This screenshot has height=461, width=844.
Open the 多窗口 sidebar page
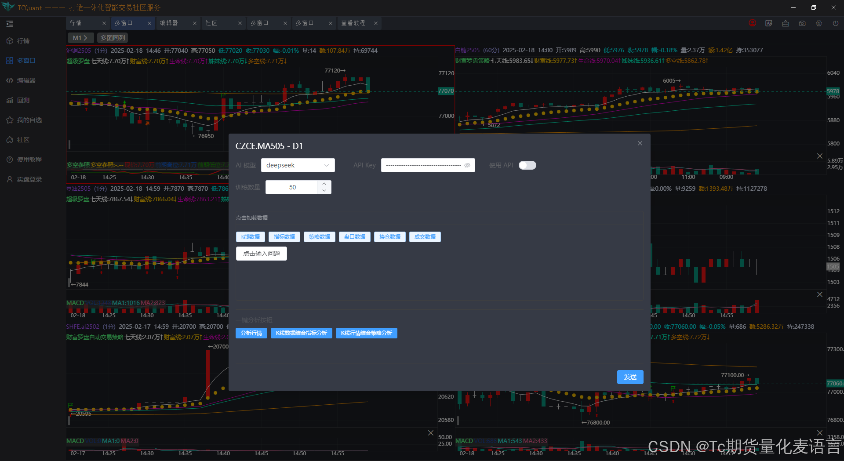coord(21,61)
